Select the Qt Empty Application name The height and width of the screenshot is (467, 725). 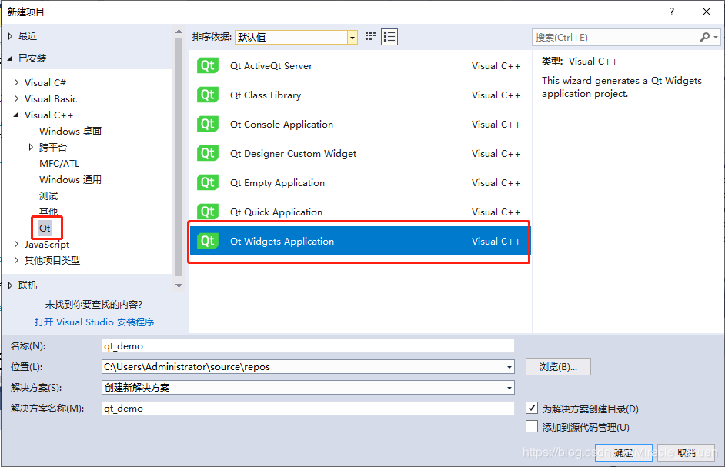click(277, 183)
